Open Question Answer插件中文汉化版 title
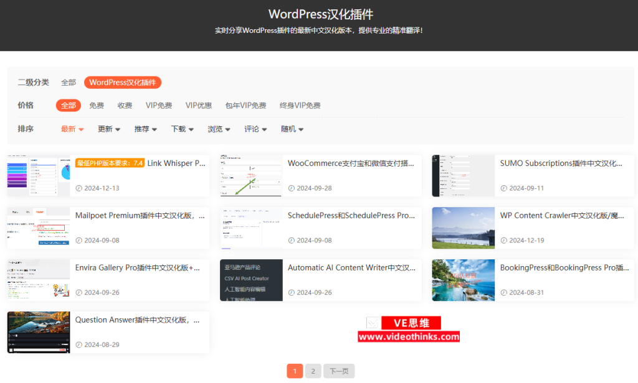This screenshot has width=638, height=383. tap(138, 320)
